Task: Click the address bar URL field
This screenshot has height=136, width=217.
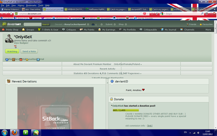Action: coord(79,14)
